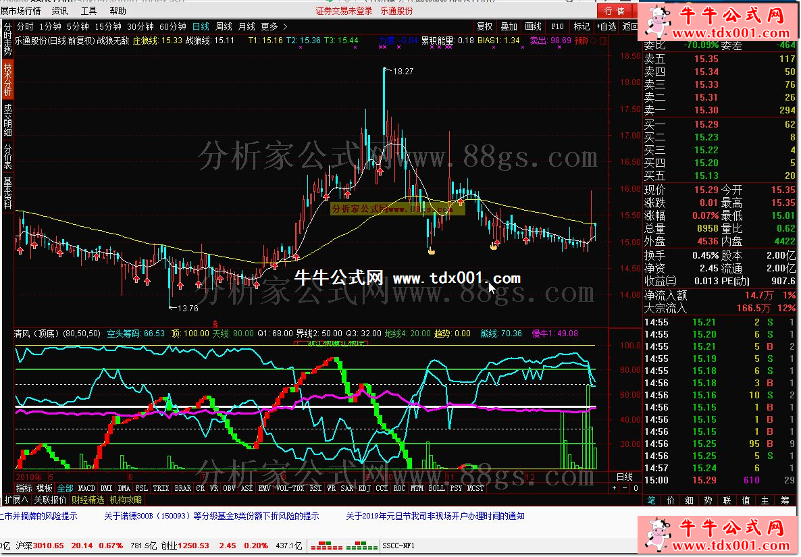
Task: Expand the 扩展 panel at the bottom
Action: coord(16,500)
